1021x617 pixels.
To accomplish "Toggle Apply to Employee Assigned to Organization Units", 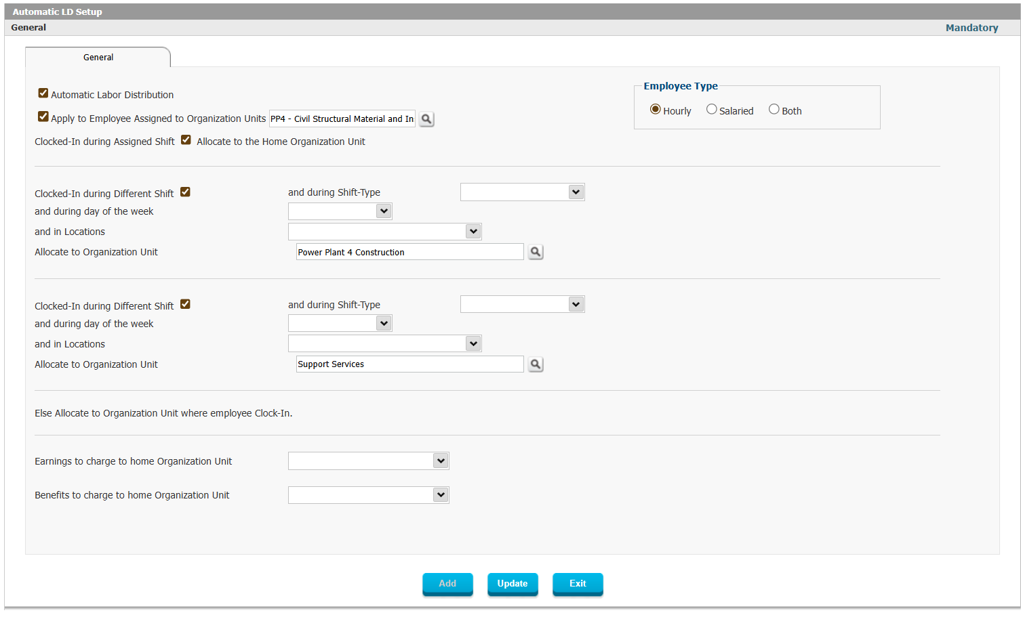I will 43,116.
